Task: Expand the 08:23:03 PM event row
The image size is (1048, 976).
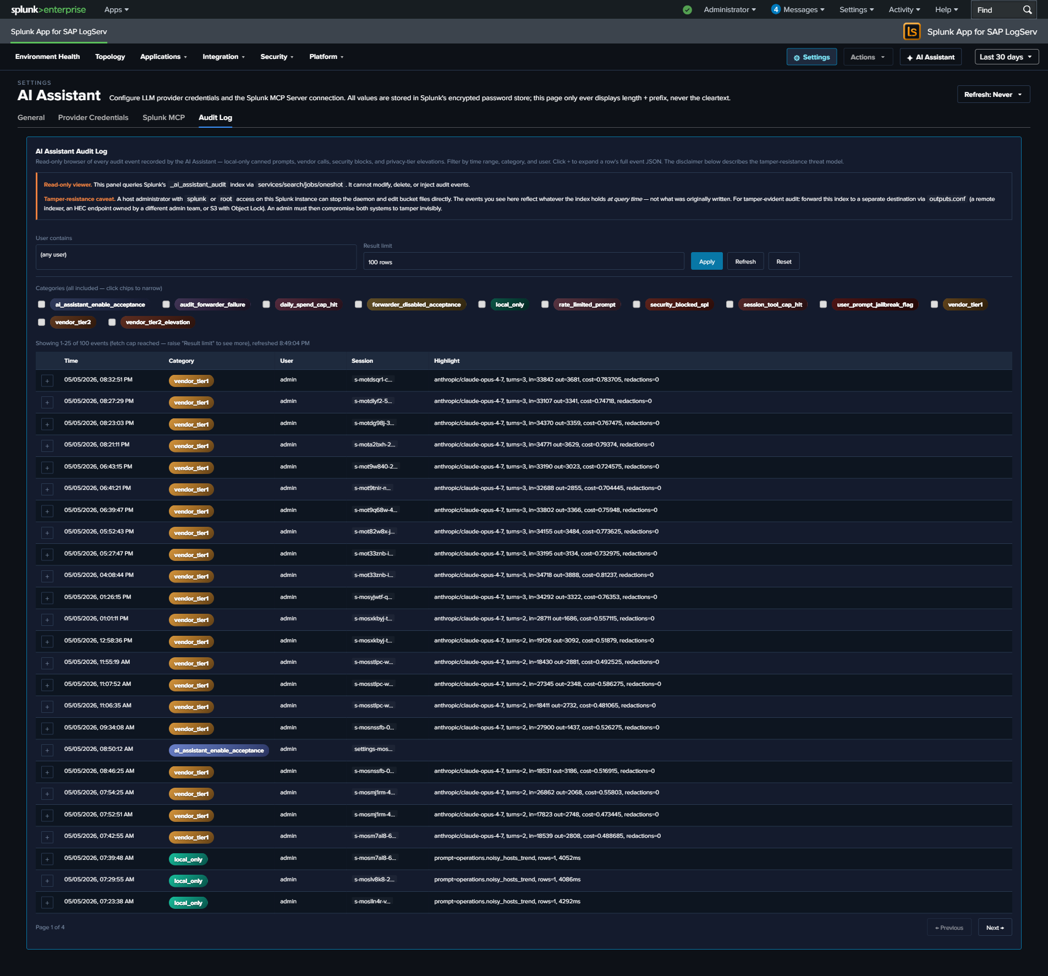Action: click(x=47, y=424)
